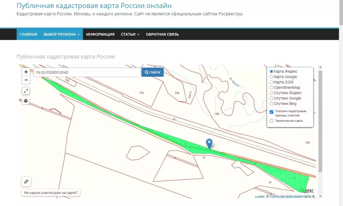This screenshot has width=343, height=206.
Task: Open the Обратная связь menu item
Action: tap(162, 34)
